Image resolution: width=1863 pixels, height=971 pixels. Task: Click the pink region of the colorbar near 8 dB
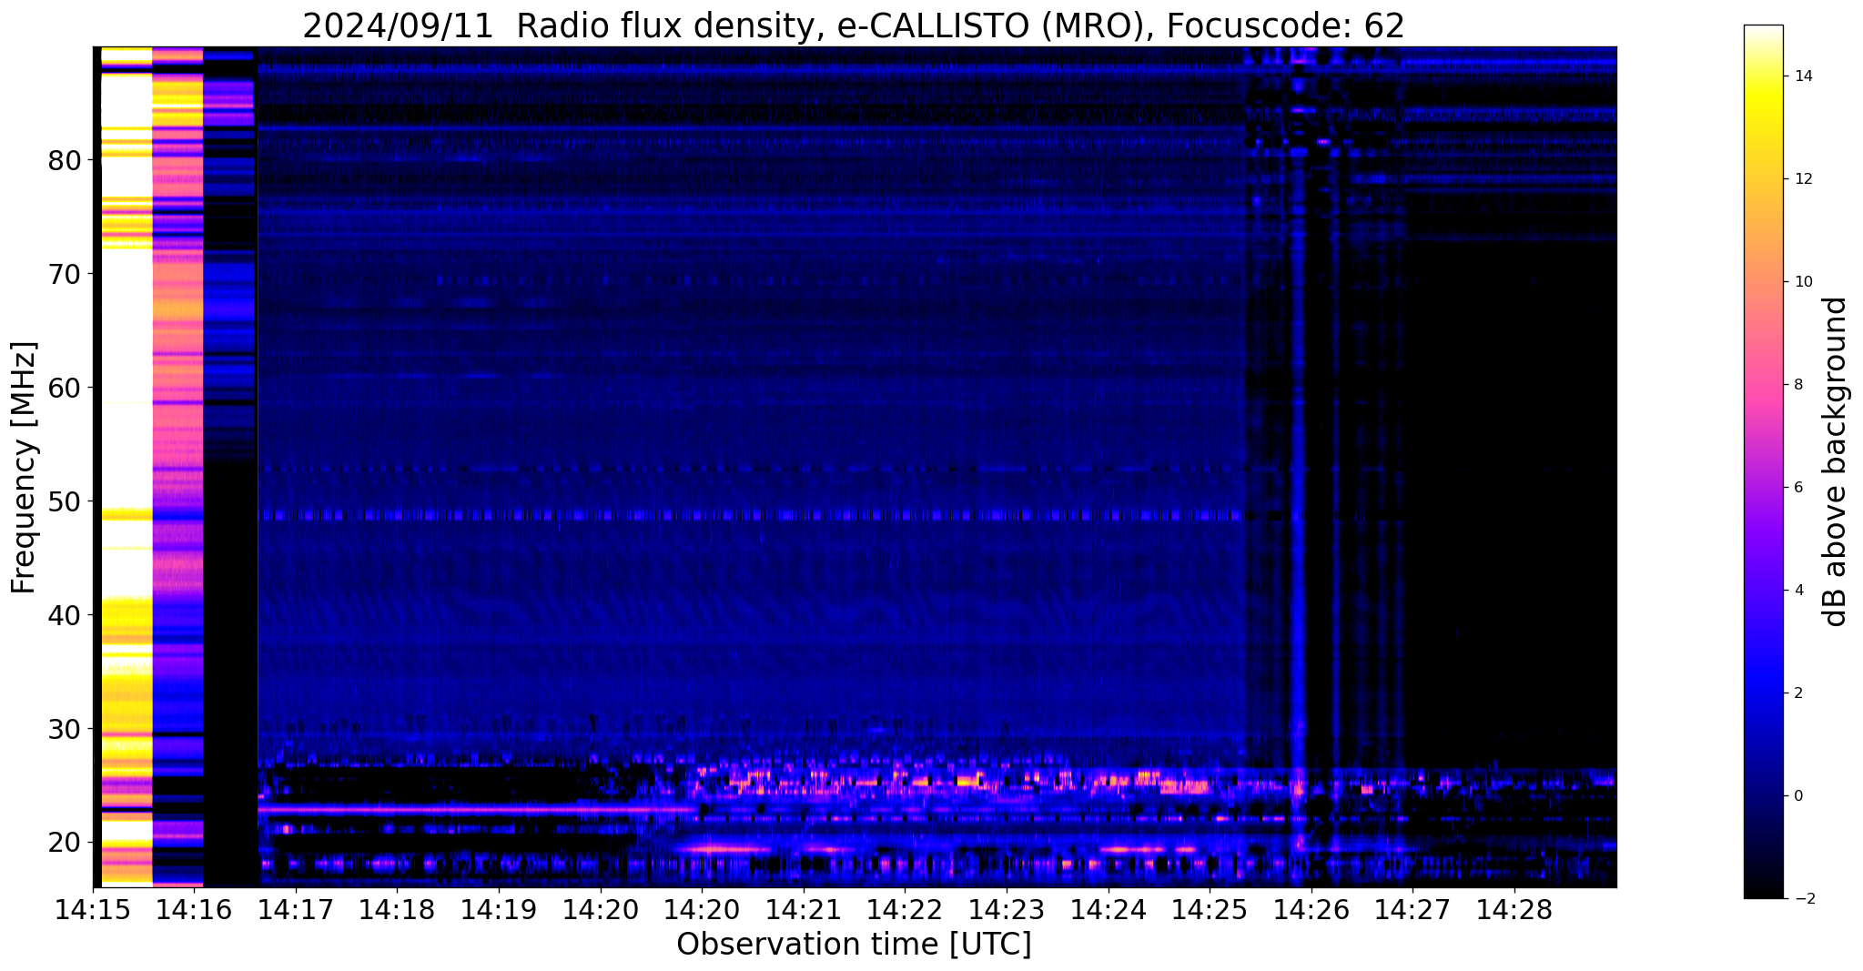[x=1763, y=385]
